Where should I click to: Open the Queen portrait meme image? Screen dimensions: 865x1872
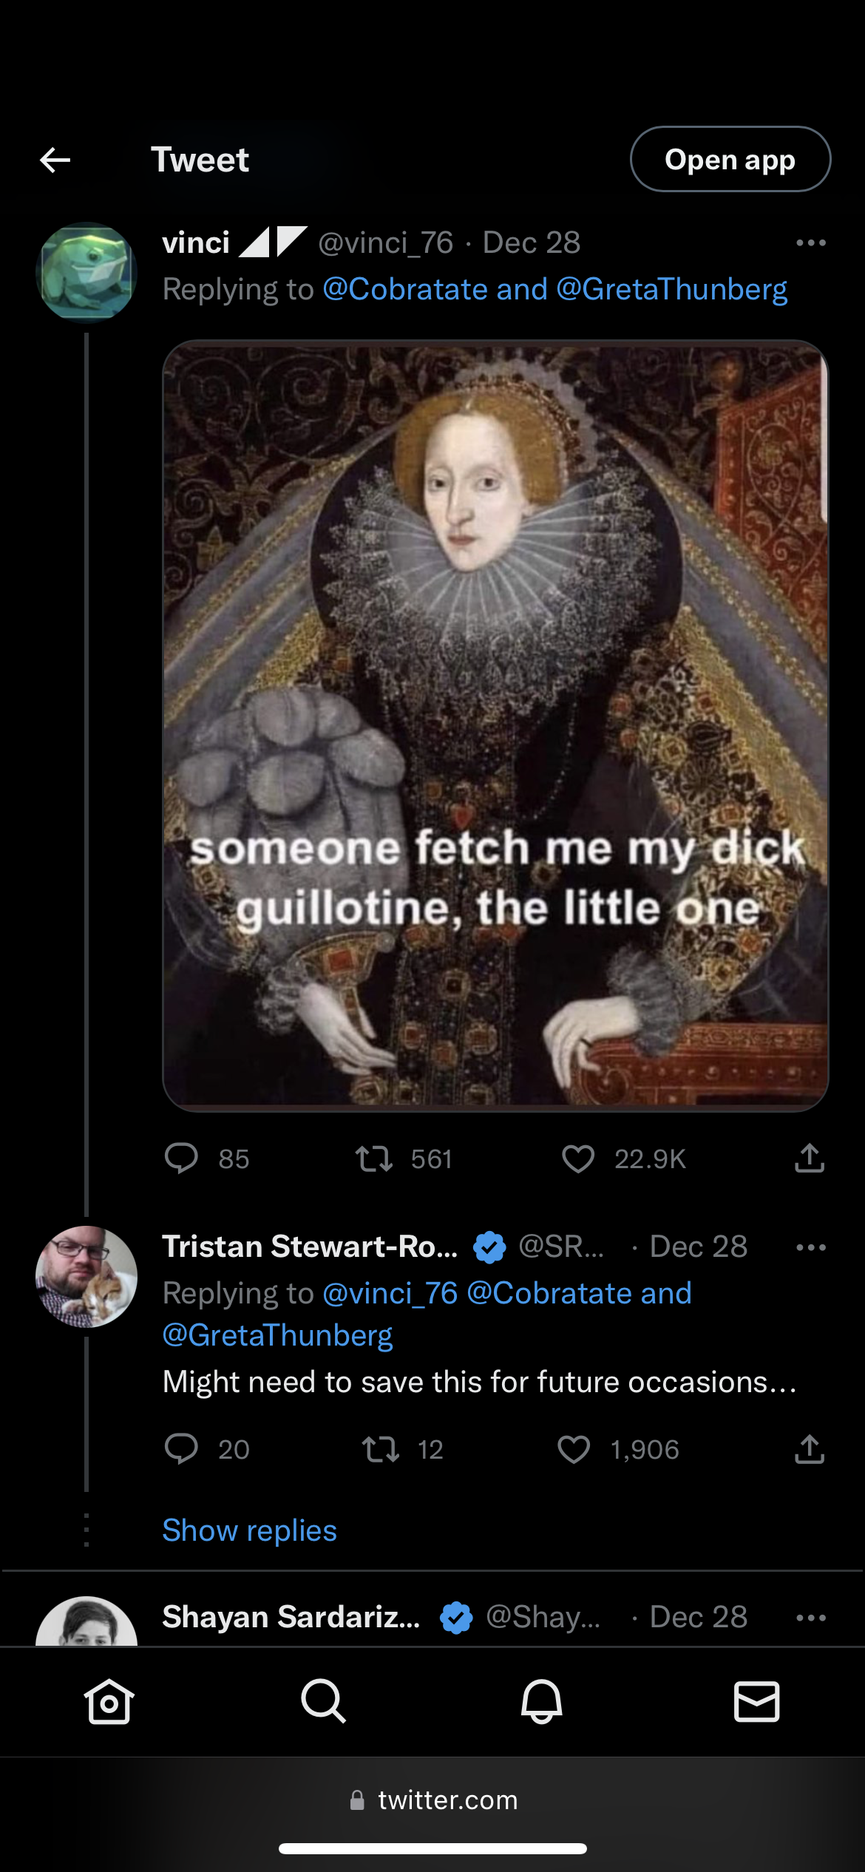click(495, 725)
